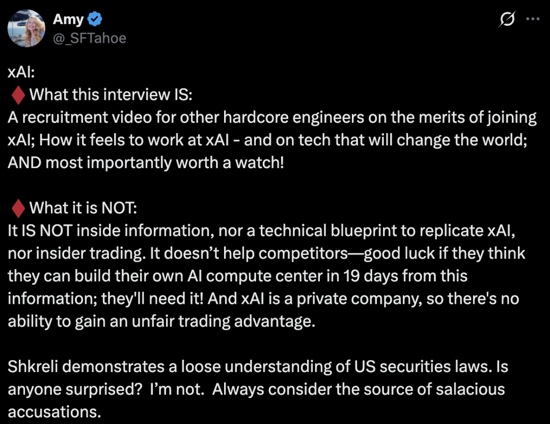Click the "ability to gain an unfair trading advantage" line
This screenshot has width=550, height=424.
tap(161, 321)
